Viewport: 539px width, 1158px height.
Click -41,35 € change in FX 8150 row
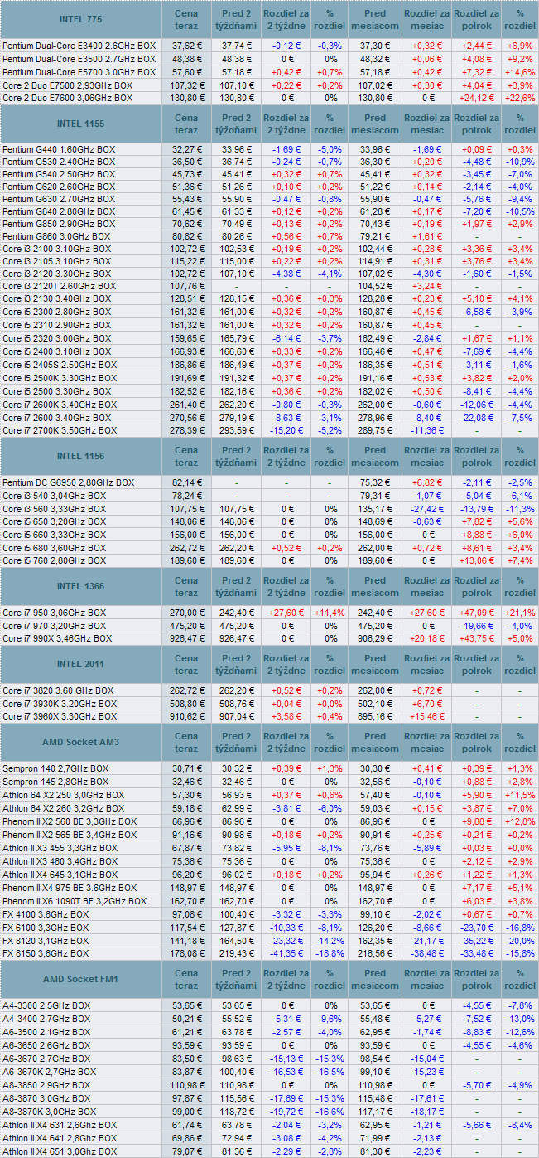point(286,953)
